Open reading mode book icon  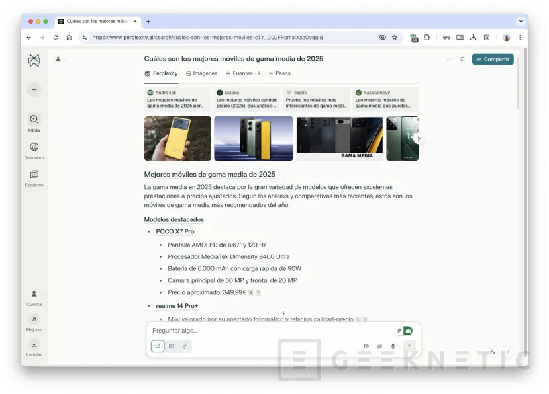coord(460,38)
